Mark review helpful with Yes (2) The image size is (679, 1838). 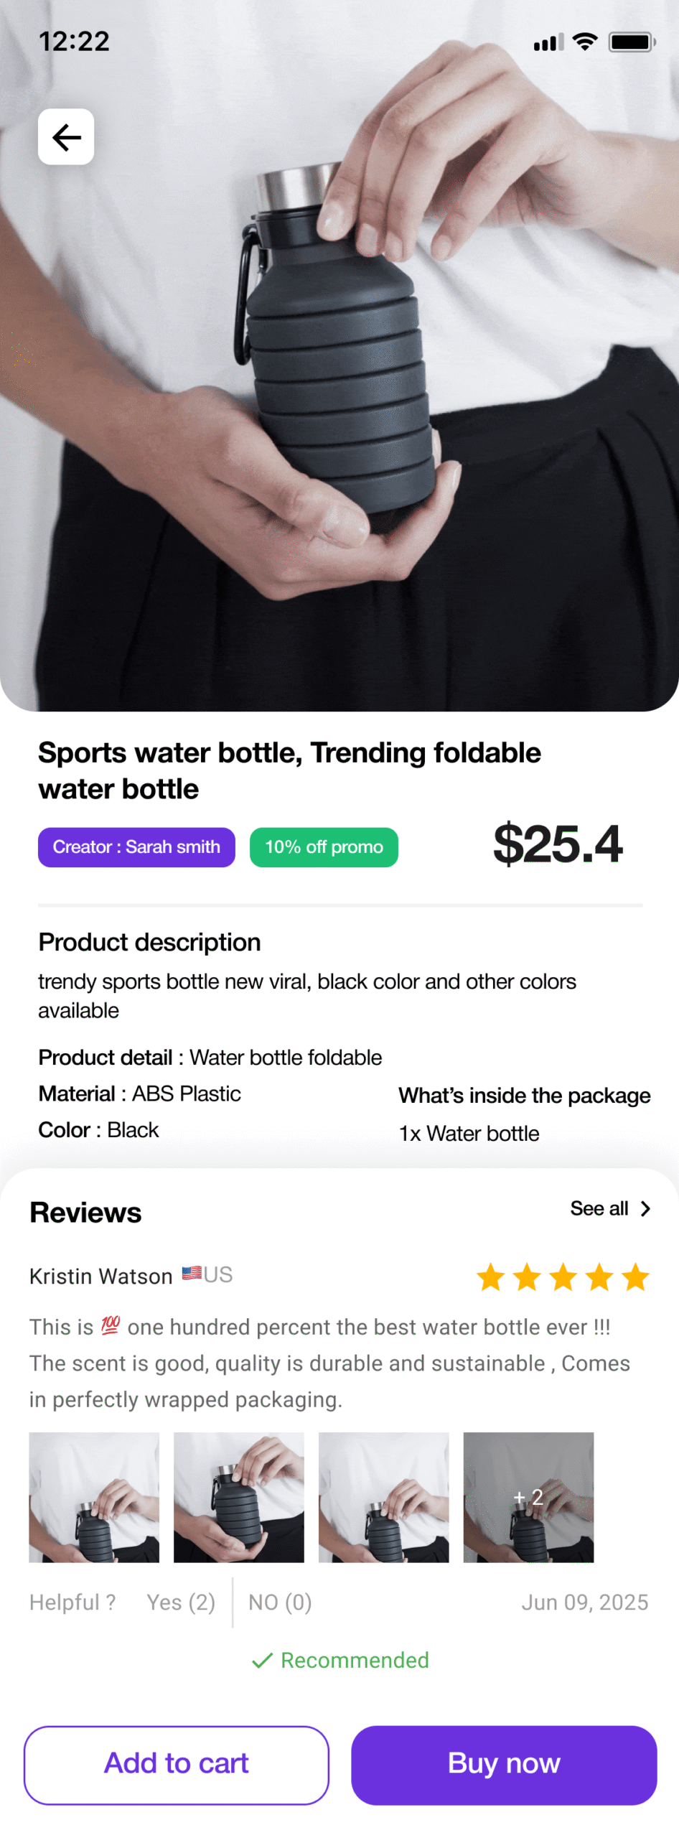(x=181, y=1603)
